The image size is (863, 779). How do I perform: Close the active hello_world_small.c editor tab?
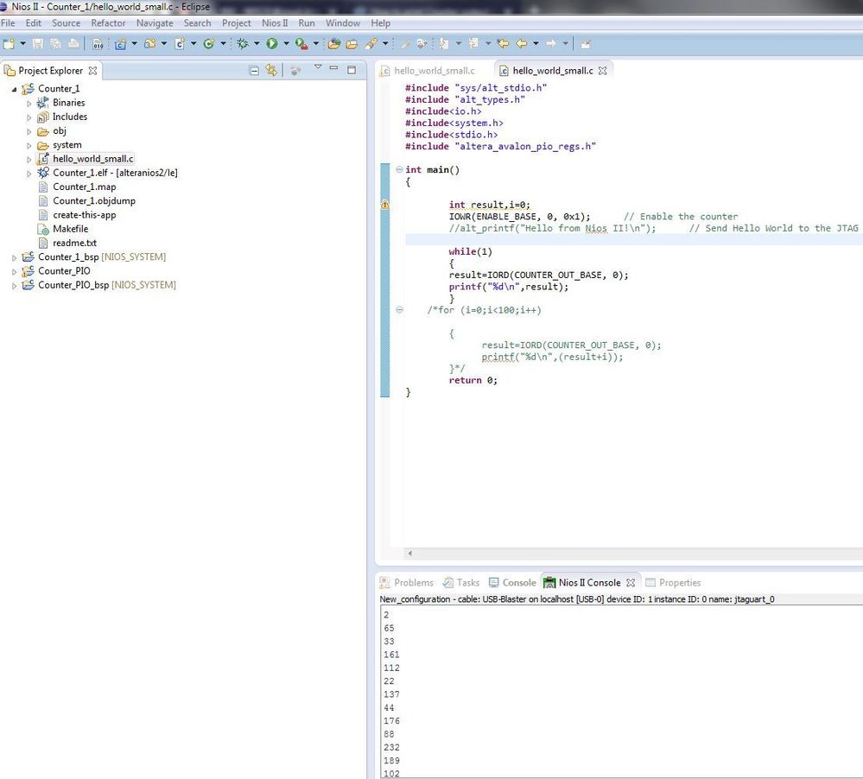point(603,71)
